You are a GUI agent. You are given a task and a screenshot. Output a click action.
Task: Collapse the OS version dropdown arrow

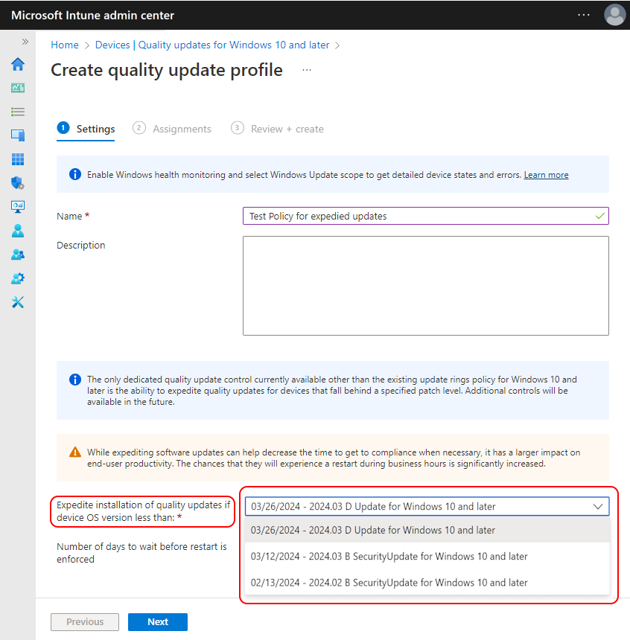598,507
